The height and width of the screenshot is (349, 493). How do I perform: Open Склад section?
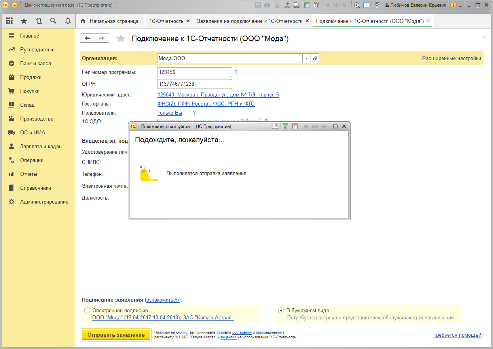click(38, 105)
